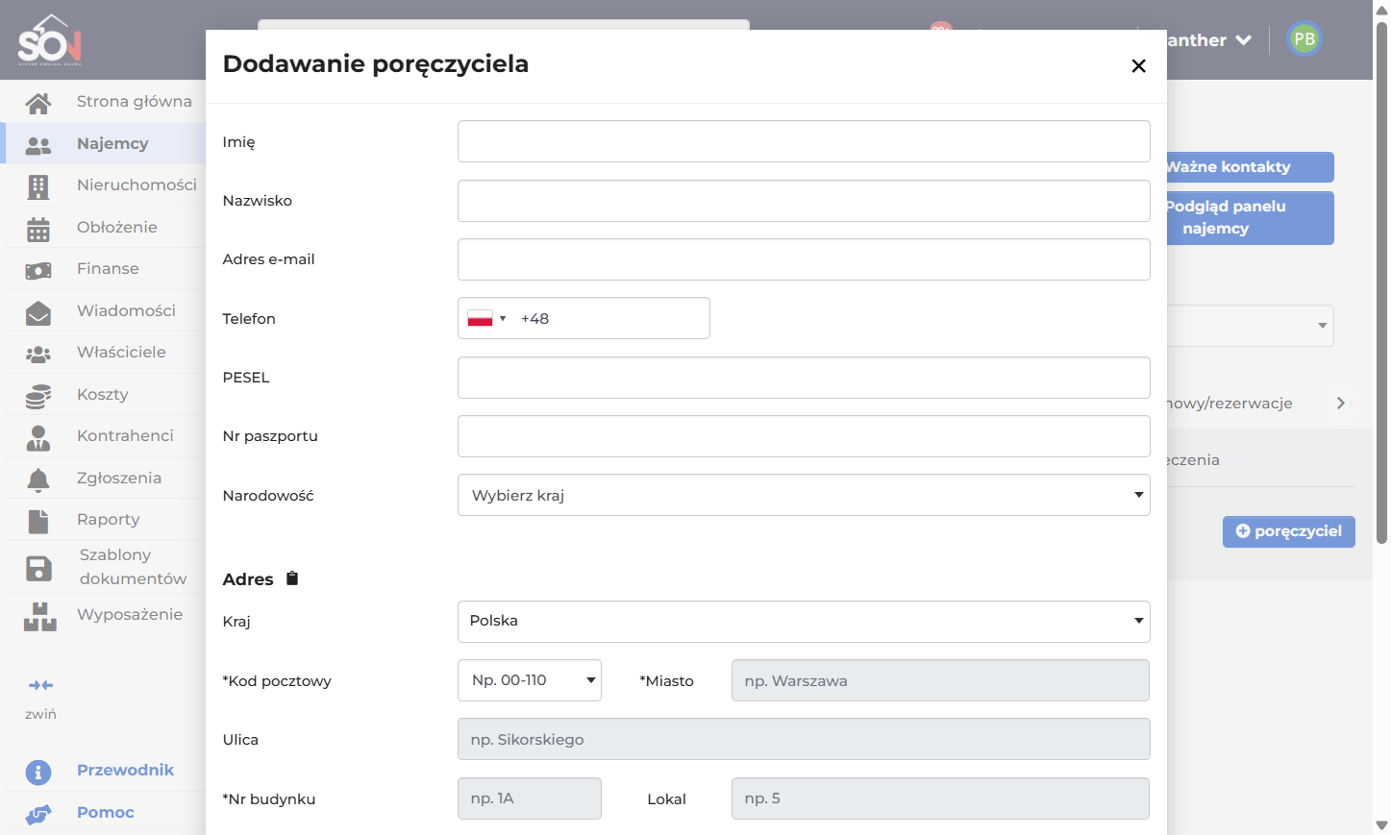Click the Najemcy people icon

pyautogui.click(x=38, y=145)
